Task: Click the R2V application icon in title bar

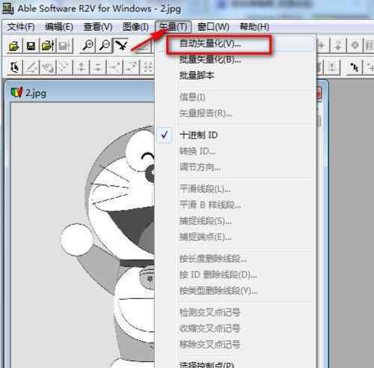Action: click(x=8, y=9)
